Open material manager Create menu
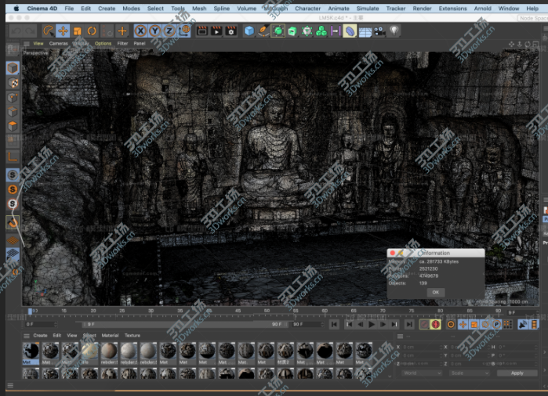The height and width of the screenshot is (396, 548). [40, 335]
